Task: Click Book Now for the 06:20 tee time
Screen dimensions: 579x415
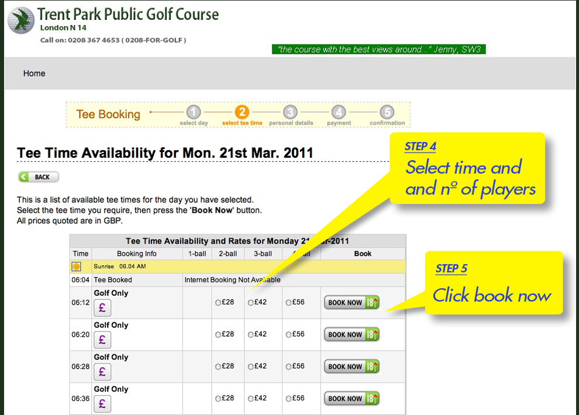Action: (x=351, y=334)
